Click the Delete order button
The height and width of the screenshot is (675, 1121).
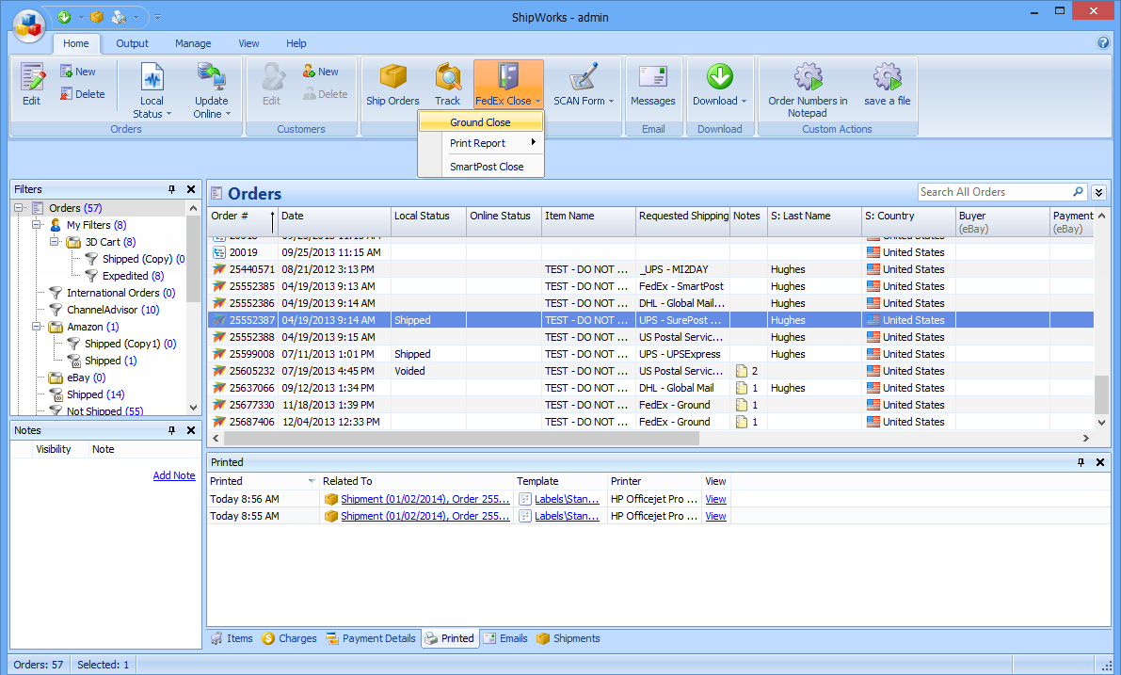(82, 94)
